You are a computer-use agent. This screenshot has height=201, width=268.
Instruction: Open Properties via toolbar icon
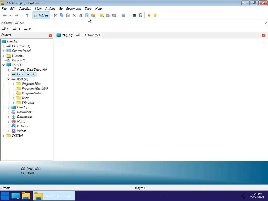[87, 15]
